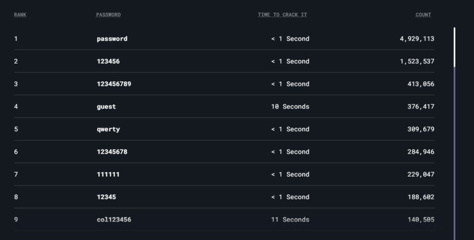Select the '111111' password text
Screen dimensions: 474x240
tap(108, 174)
